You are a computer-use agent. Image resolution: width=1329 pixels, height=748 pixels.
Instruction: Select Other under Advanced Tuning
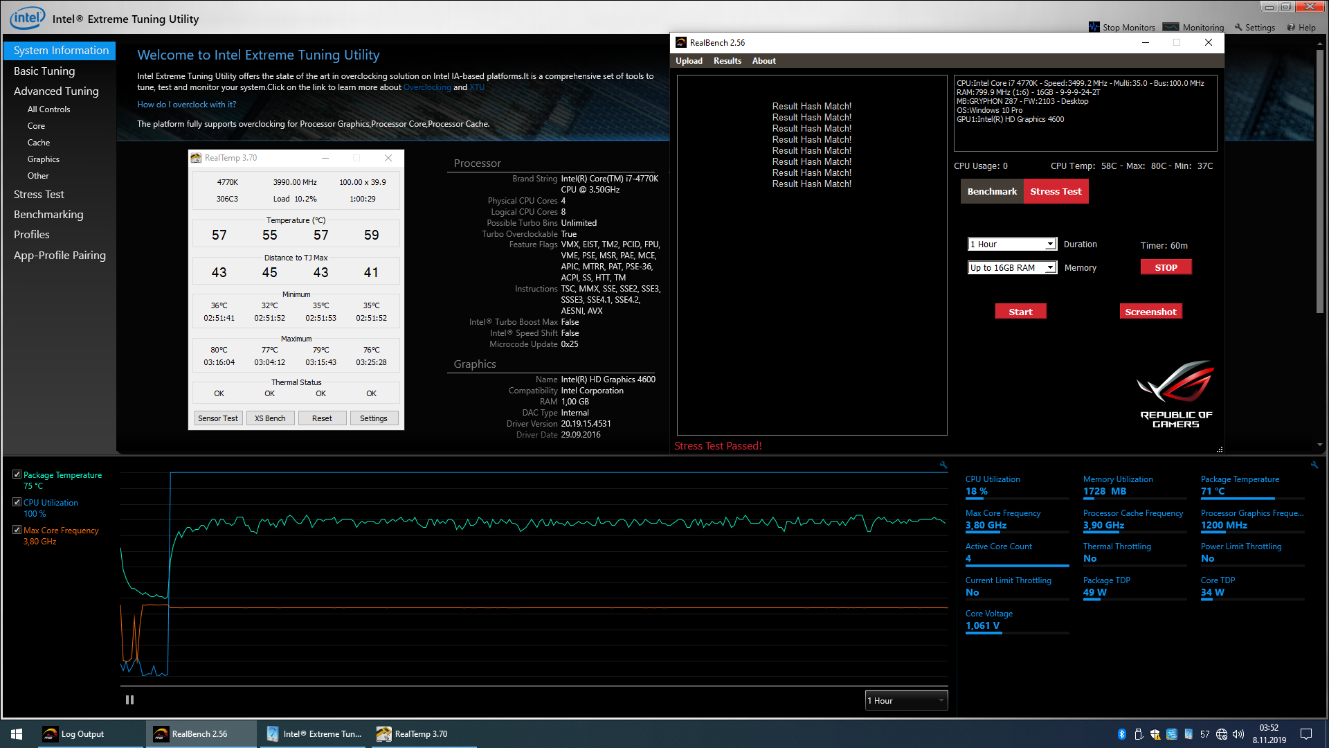(38, 176)
